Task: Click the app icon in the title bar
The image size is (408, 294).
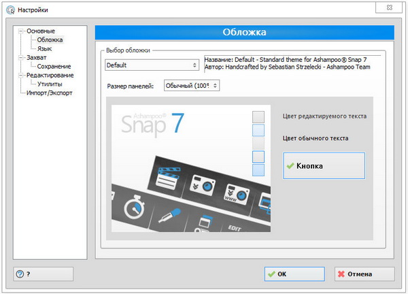Action: pos(10,9)
